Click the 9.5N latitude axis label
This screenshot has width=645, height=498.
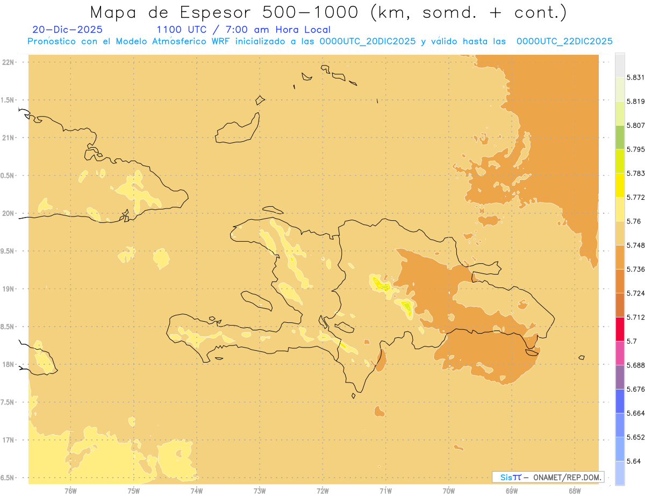(8, 251)
